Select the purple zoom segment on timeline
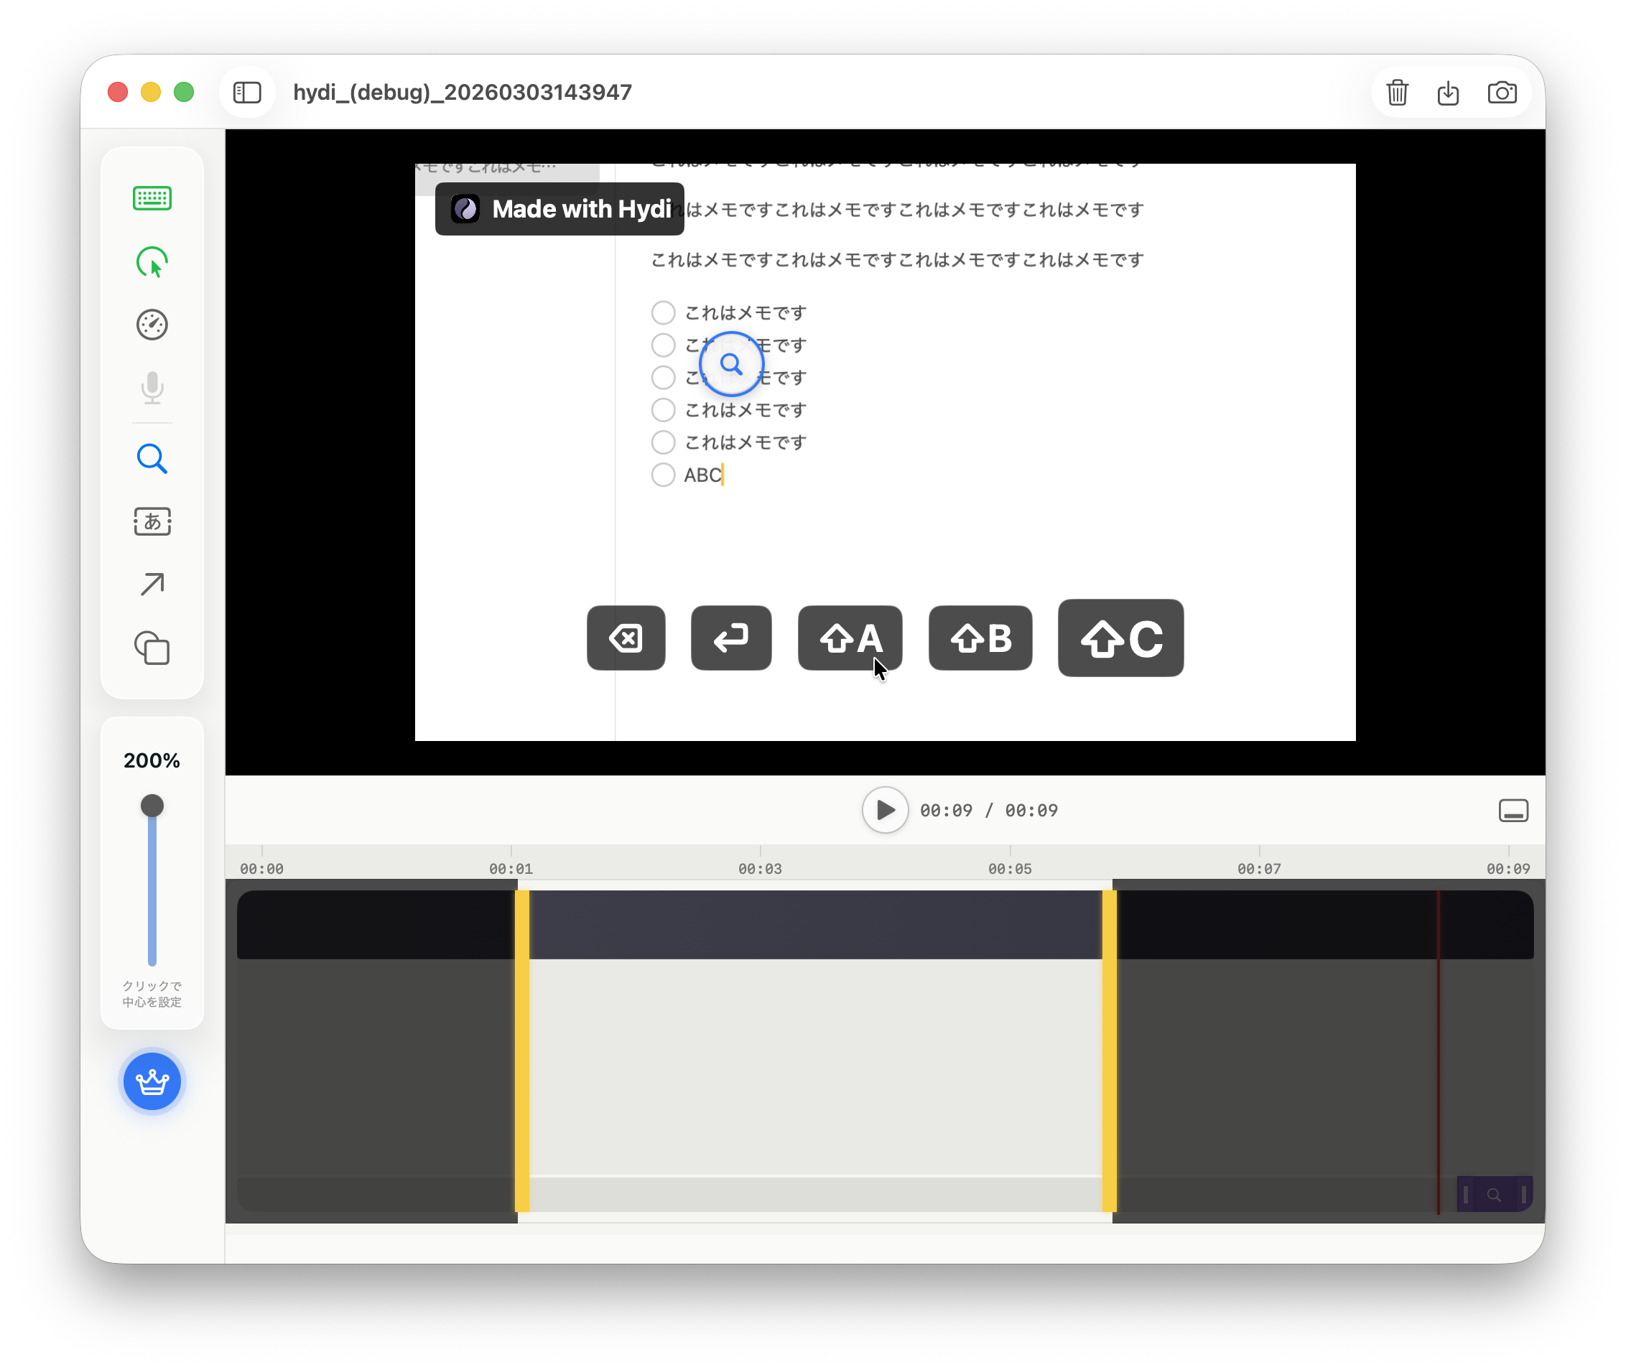This screenshot has height=1370, width=1626. [1493, 1195]
